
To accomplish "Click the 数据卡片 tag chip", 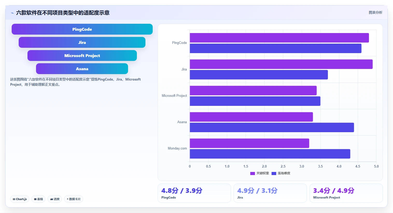I will [x=74, y=199].
